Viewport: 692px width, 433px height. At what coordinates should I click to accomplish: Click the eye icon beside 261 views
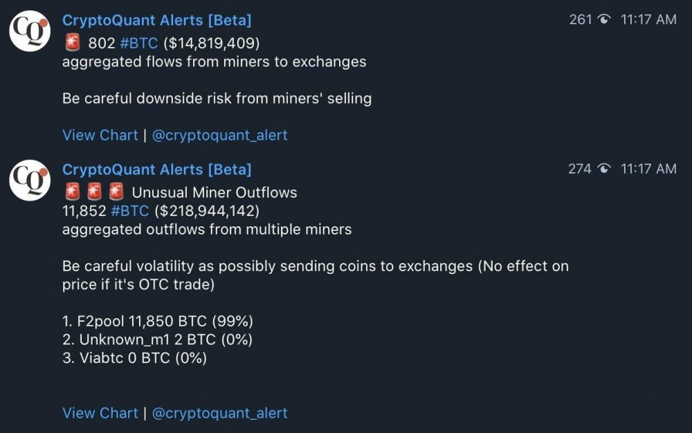click(x=604, y=20)
